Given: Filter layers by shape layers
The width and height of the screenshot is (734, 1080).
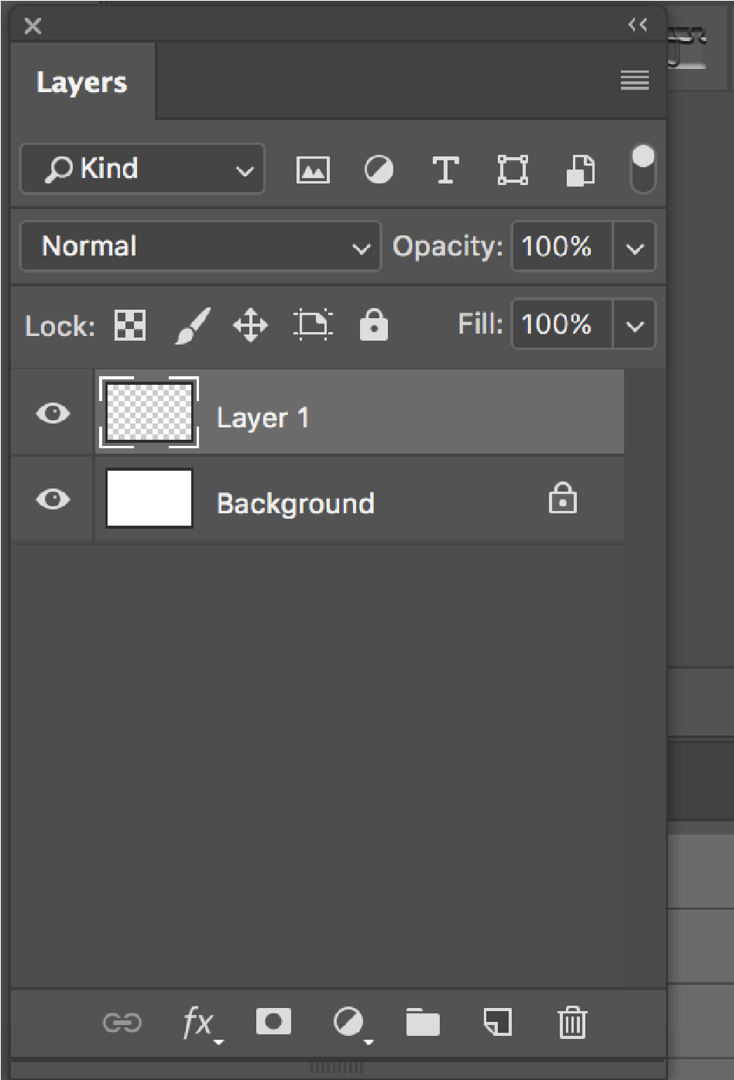Looking at the screenshot, I should [x=513, y=170].
